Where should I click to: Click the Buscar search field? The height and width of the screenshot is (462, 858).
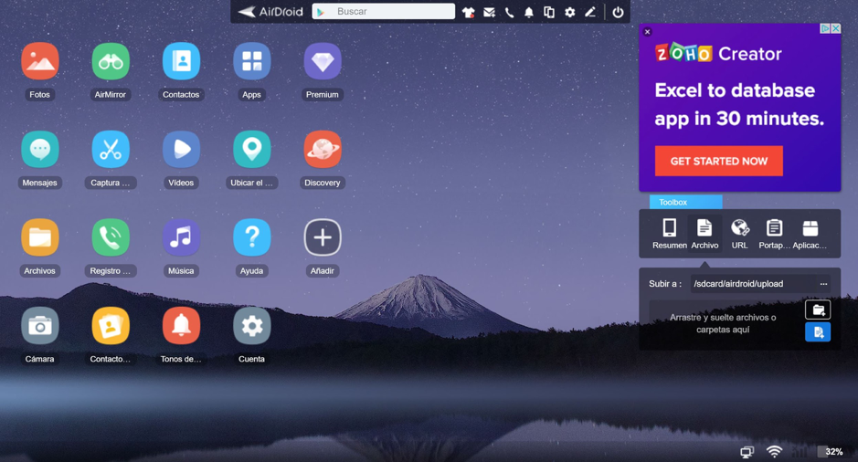pos(383,12)
